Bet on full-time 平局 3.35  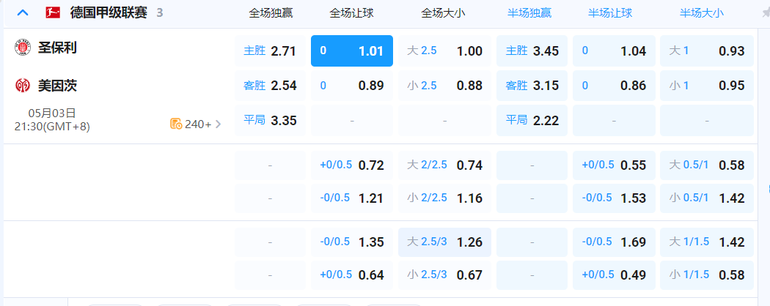270,120
